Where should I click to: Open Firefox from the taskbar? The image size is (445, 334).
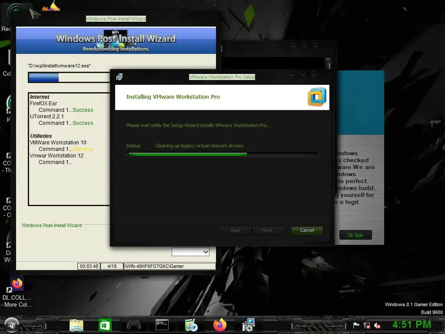[x=220, y=324]
